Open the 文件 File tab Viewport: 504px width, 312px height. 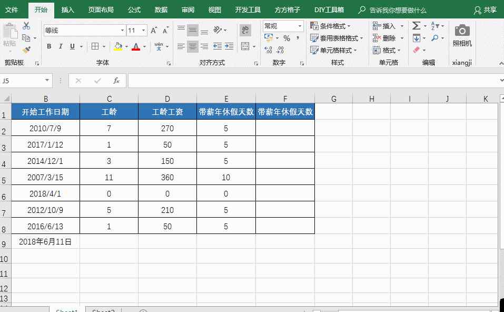(12, 9)
